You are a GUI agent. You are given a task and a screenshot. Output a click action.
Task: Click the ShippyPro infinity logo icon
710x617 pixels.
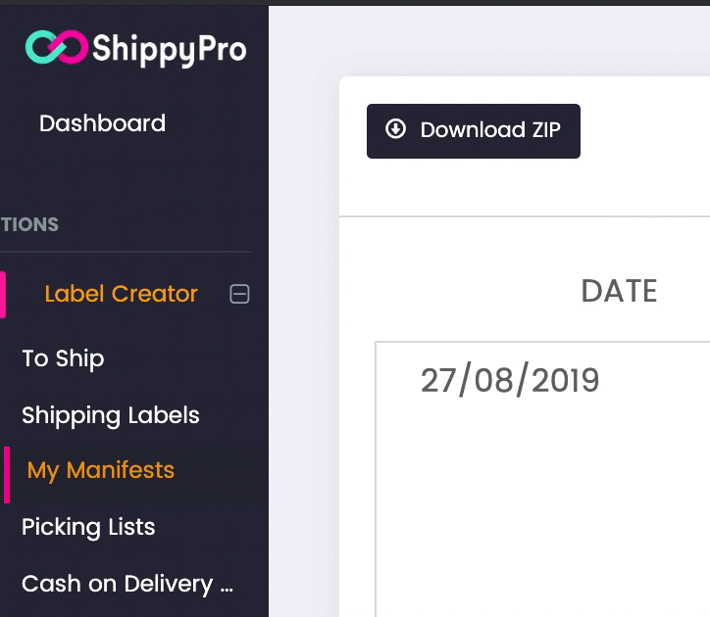56,47
